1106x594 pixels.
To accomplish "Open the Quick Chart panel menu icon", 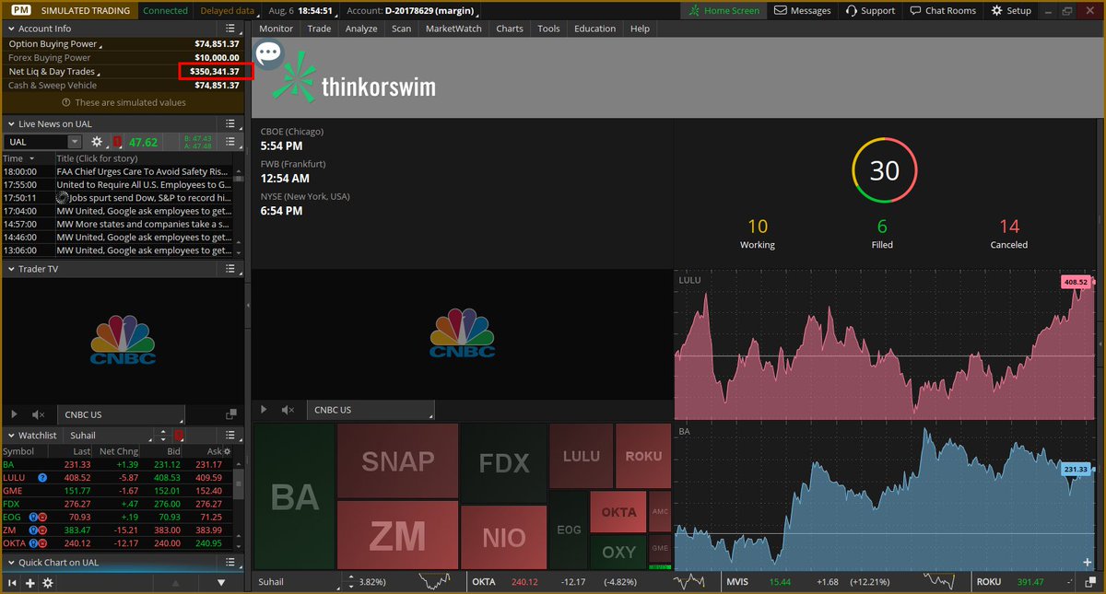I will click(231, 563).
